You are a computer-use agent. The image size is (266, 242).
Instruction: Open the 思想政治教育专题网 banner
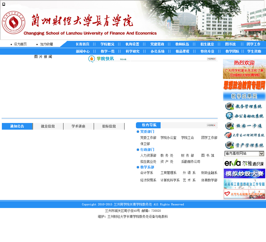pyautogui.click(x=244, y=86)
